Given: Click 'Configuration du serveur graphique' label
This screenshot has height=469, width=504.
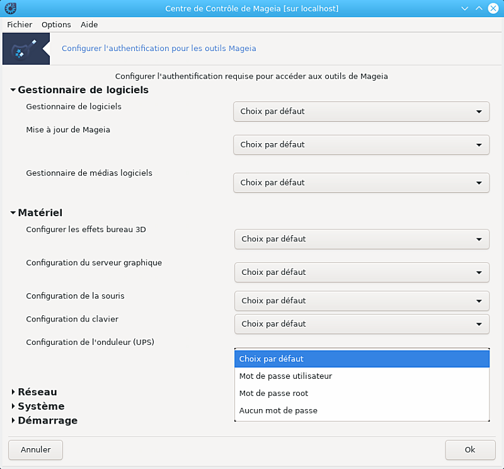Looking at the screenshot, I should click(x=94, y=263).
